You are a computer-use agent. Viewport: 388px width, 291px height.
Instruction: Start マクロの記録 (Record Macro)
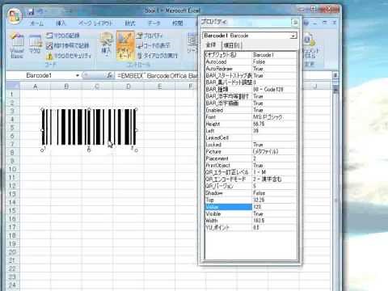pos(63,36)
